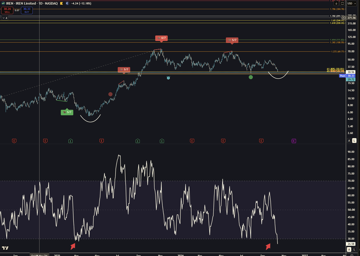Image resolution: width=360 pixels, height=256 pixels.
Task: Click the 271.56 crosshair price label
Action: [351, 18]
